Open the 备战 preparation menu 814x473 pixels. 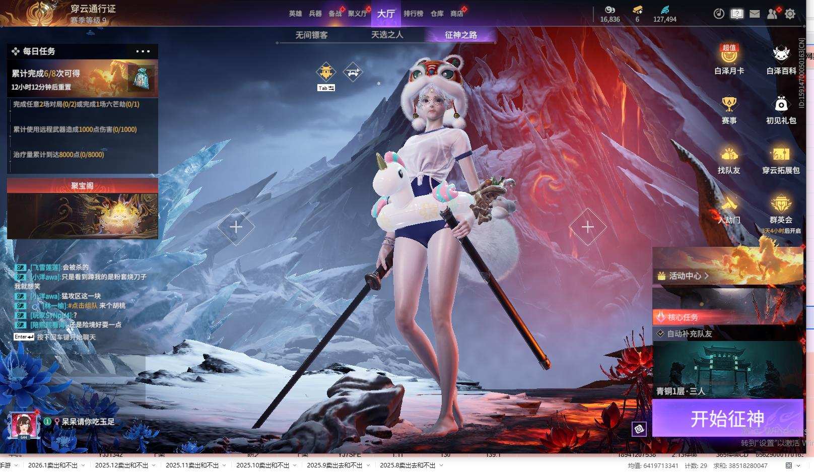coord(335,14)
